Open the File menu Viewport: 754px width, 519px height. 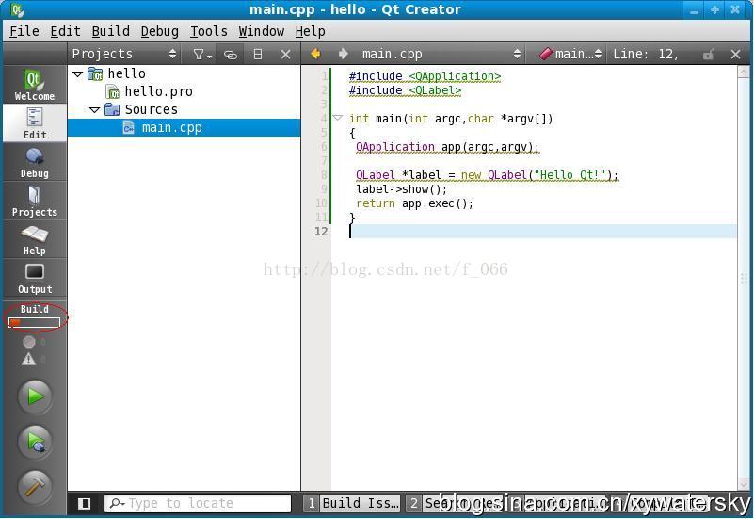[24, 31]
